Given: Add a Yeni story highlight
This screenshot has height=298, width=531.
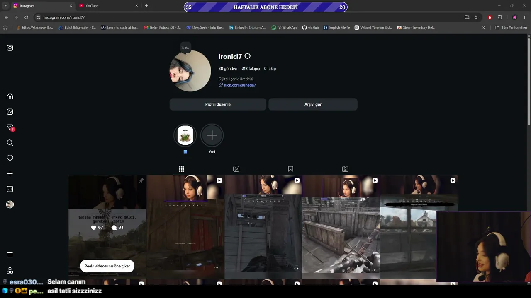Looking at the screenshot, I should [x=212, y=135].
